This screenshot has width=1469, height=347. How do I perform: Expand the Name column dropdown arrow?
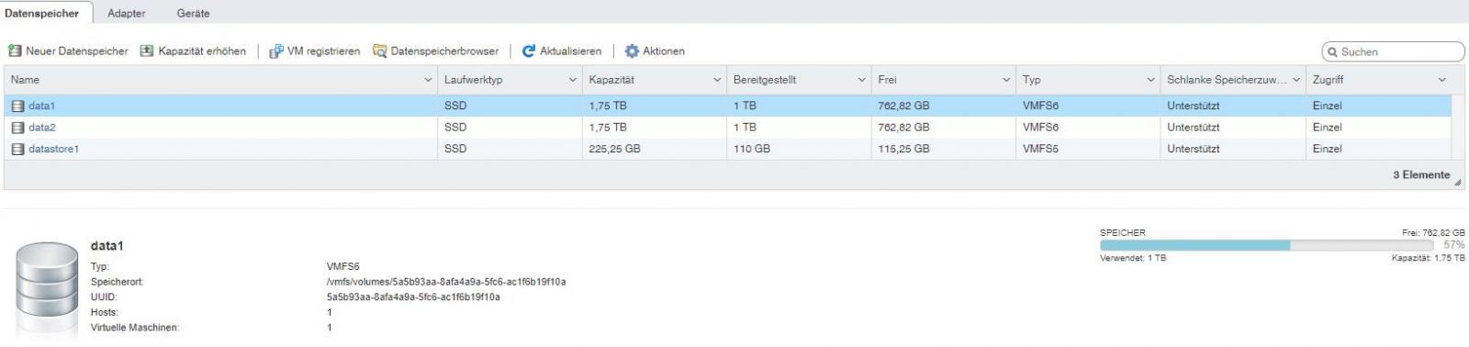tap(428, 81)
